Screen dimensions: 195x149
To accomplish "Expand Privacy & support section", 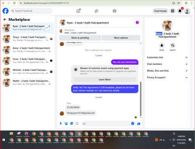I will tap(167, 77).
